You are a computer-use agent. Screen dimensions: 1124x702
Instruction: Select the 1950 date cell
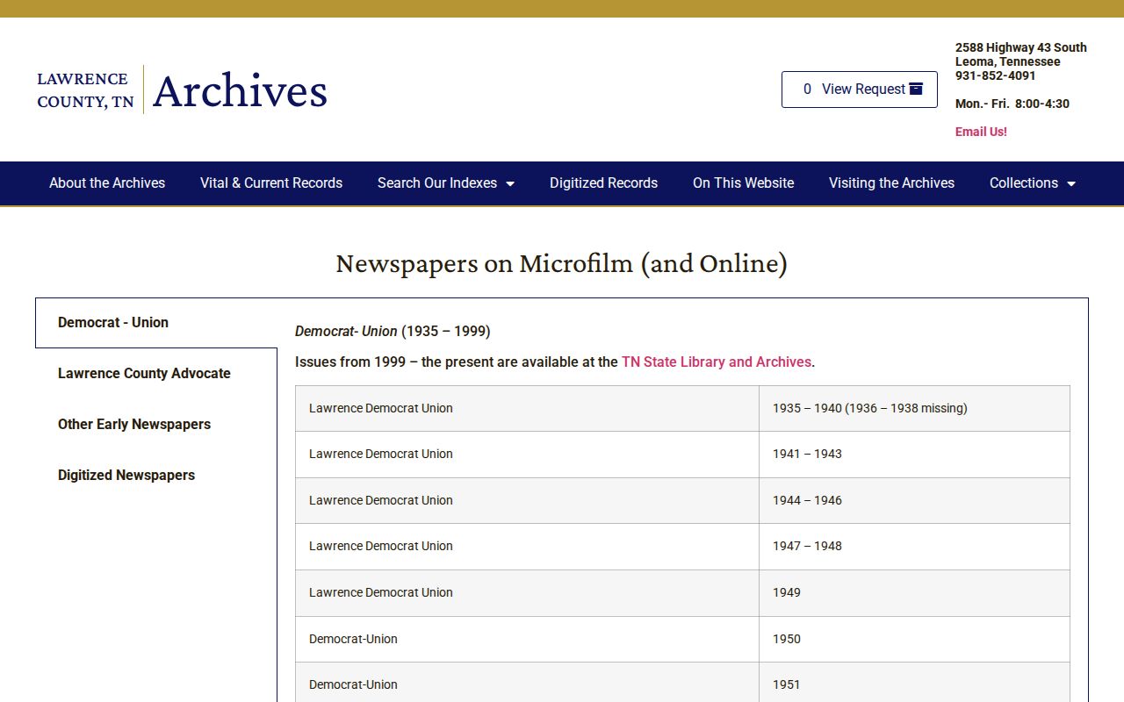[914, 639]
